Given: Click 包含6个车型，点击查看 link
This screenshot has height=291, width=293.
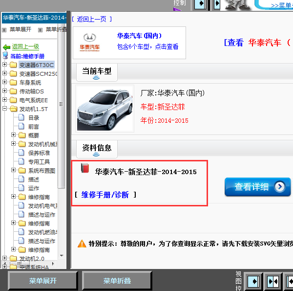Looking at the screenshot, I should pos(147,46).
